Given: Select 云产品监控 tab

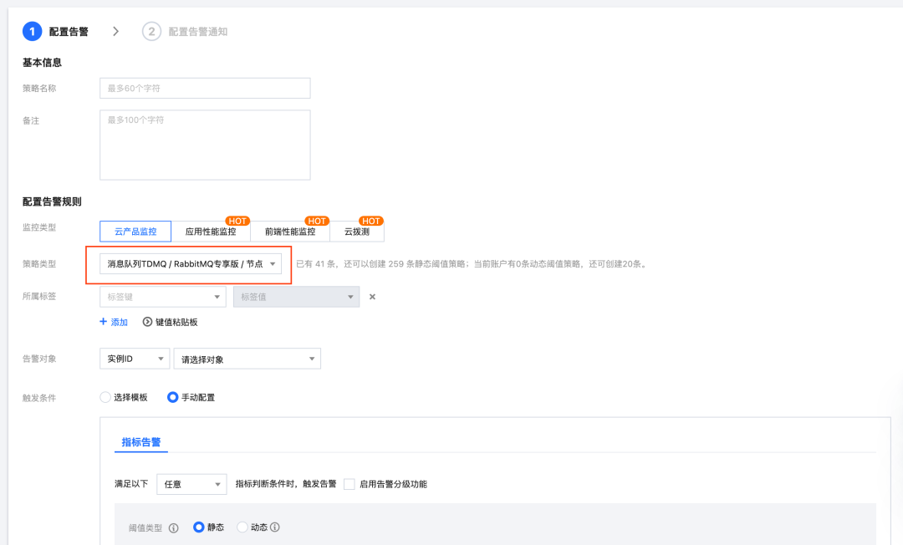Looking at the screenshot, I should (x=135, y=232).
